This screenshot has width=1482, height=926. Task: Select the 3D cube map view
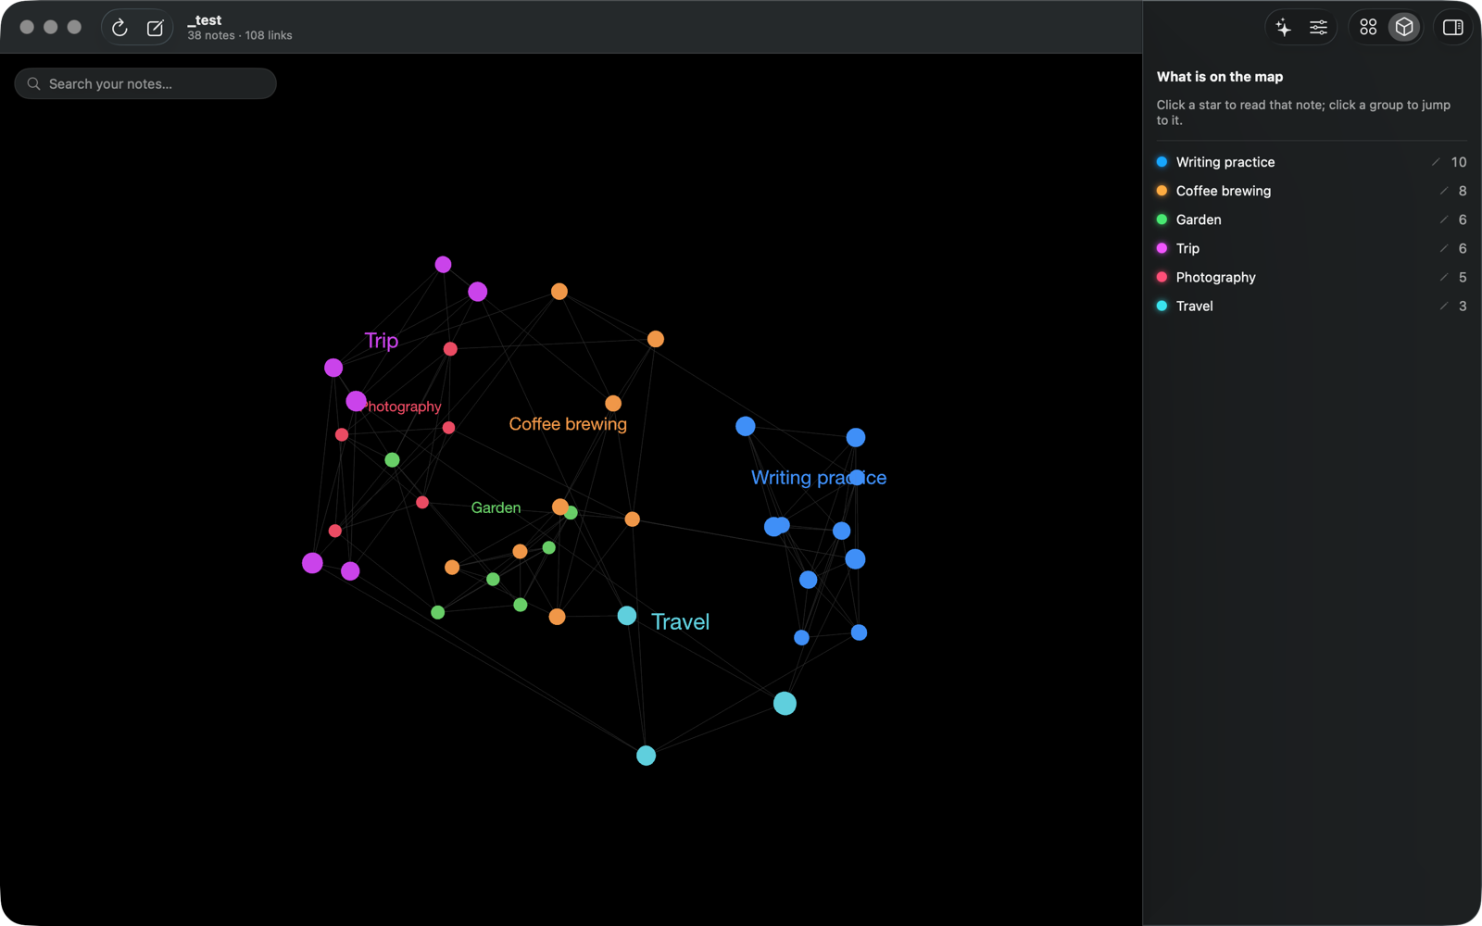tap(1404, 28)
